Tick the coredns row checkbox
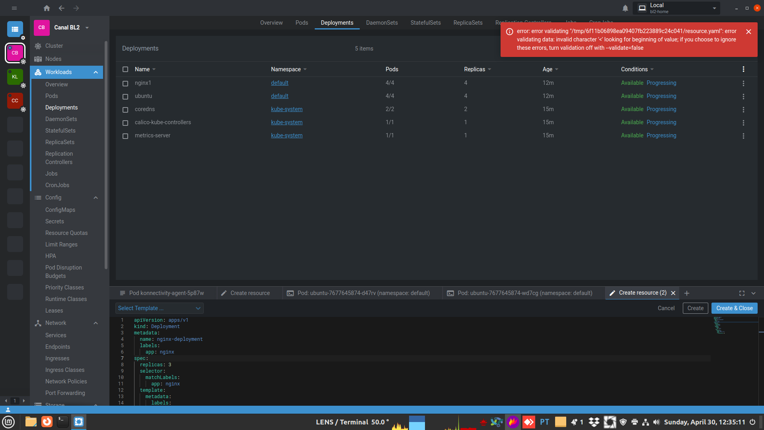Screen dimensions: 764x430 click(125, 109)
